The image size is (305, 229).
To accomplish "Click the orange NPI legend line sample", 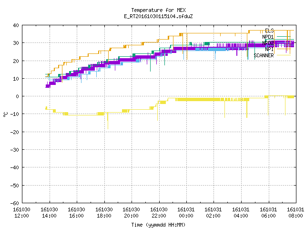I will (284, 49).
